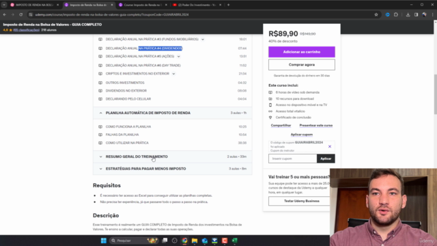Click the browser address bar URL
Screen dimensions: 437x246
pyautogui.click(x=112, y=14)
